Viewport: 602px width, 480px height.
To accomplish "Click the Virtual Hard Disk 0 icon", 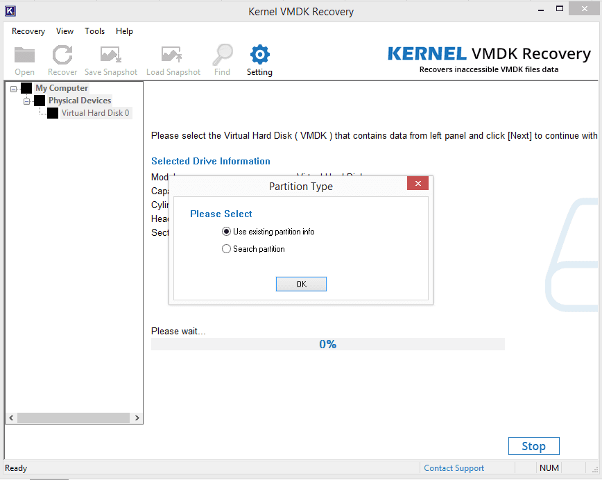I will coord(52,113).
